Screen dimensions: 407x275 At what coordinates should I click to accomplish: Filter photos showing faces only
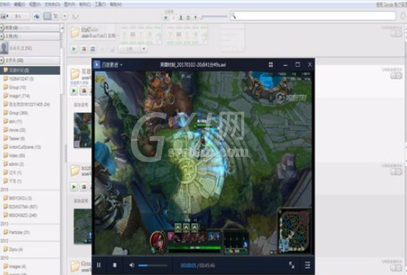point(181,17)
